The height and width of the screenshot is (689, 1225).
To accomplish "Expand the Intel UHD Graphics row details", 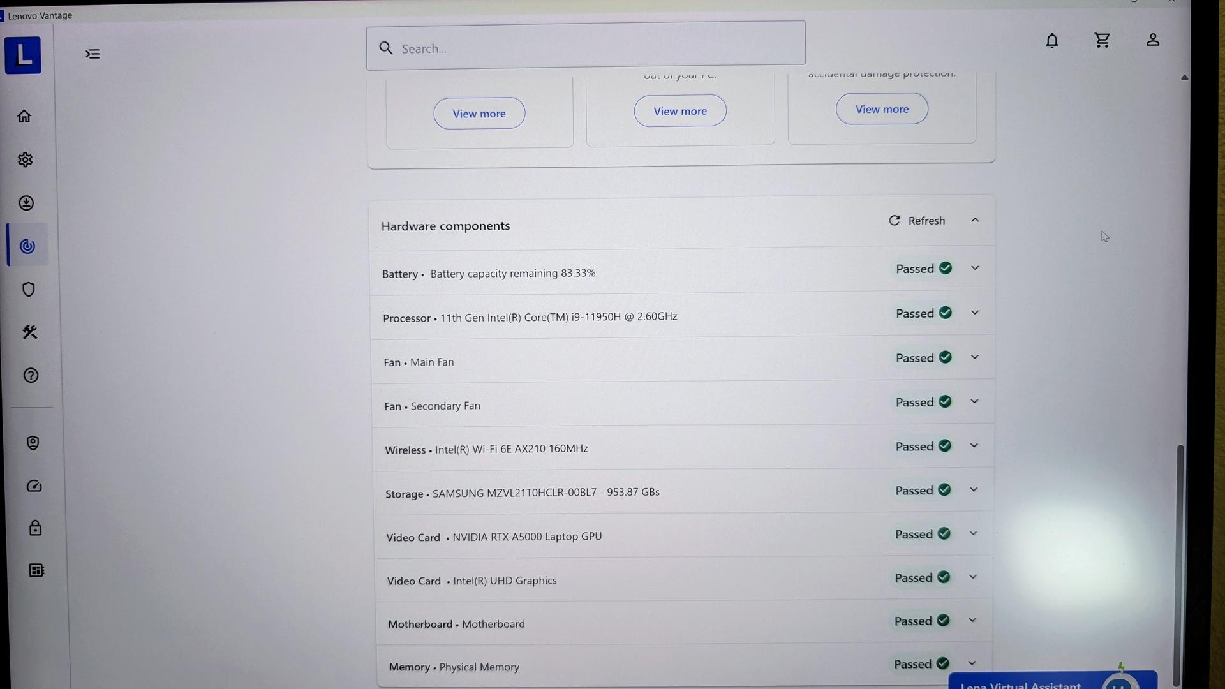I will 972,577.
